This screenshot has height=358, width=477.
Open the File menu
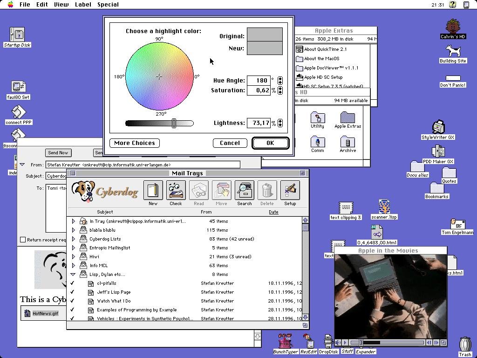pos(25,5)
